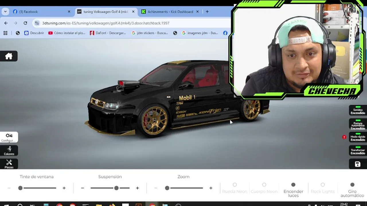Click the Suspensión slider handle

coord(116,188)
